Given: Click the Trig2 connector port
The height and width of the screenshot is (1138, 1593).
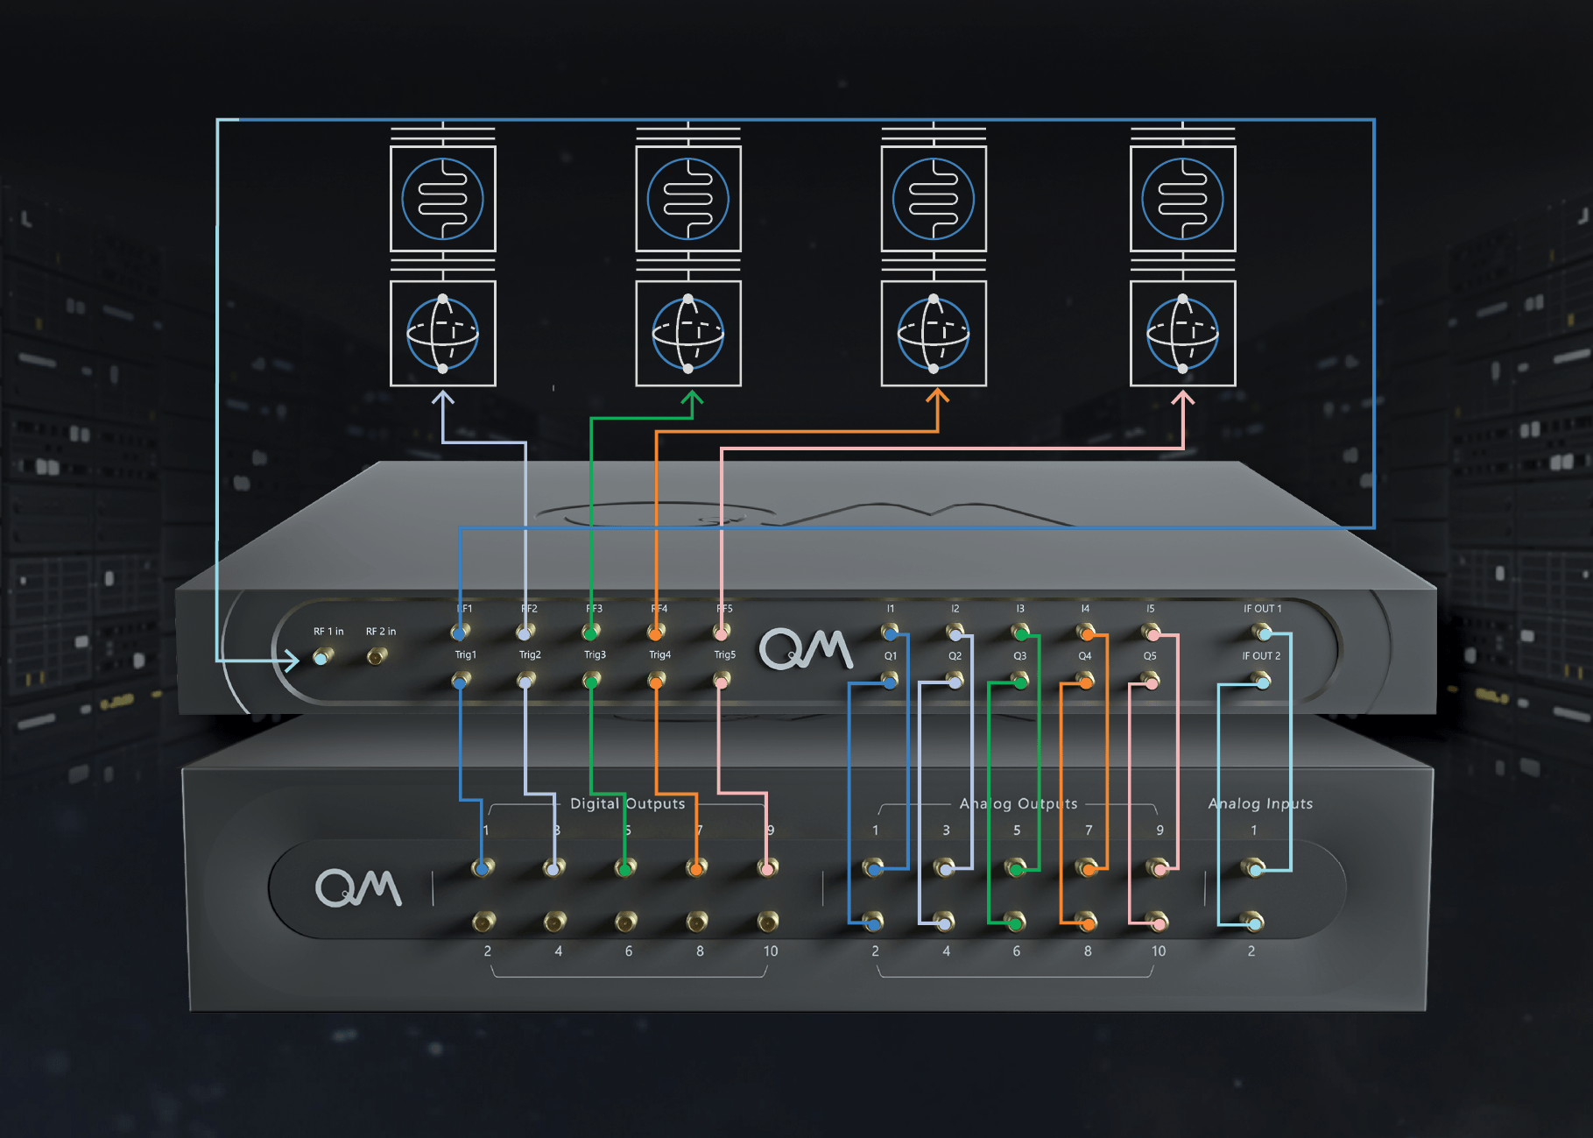Looking at the screenshot, I should (525, 680).
